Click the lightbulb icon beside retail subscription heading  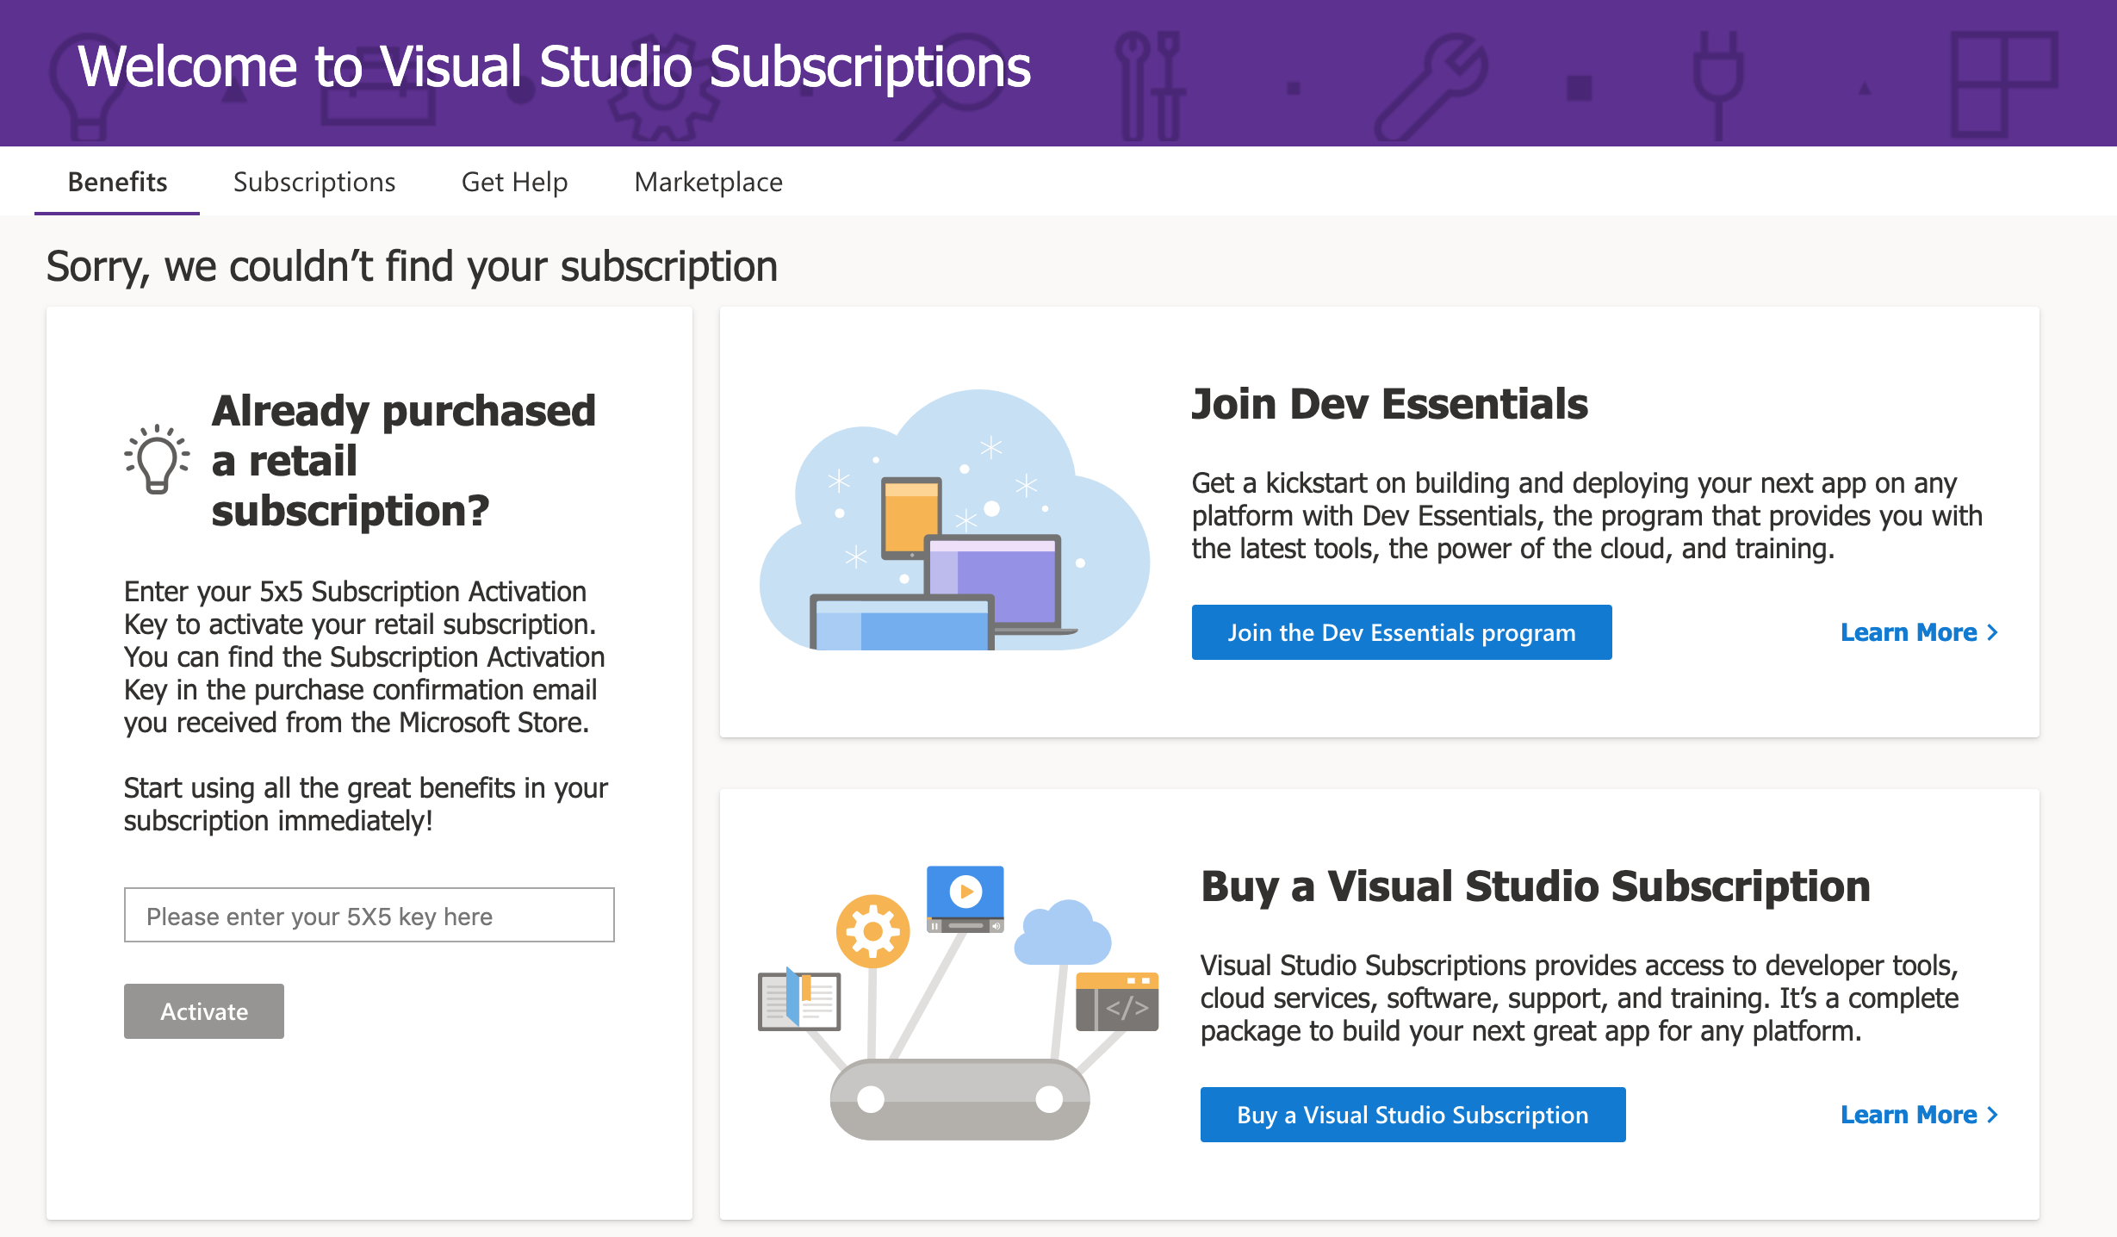157,459
